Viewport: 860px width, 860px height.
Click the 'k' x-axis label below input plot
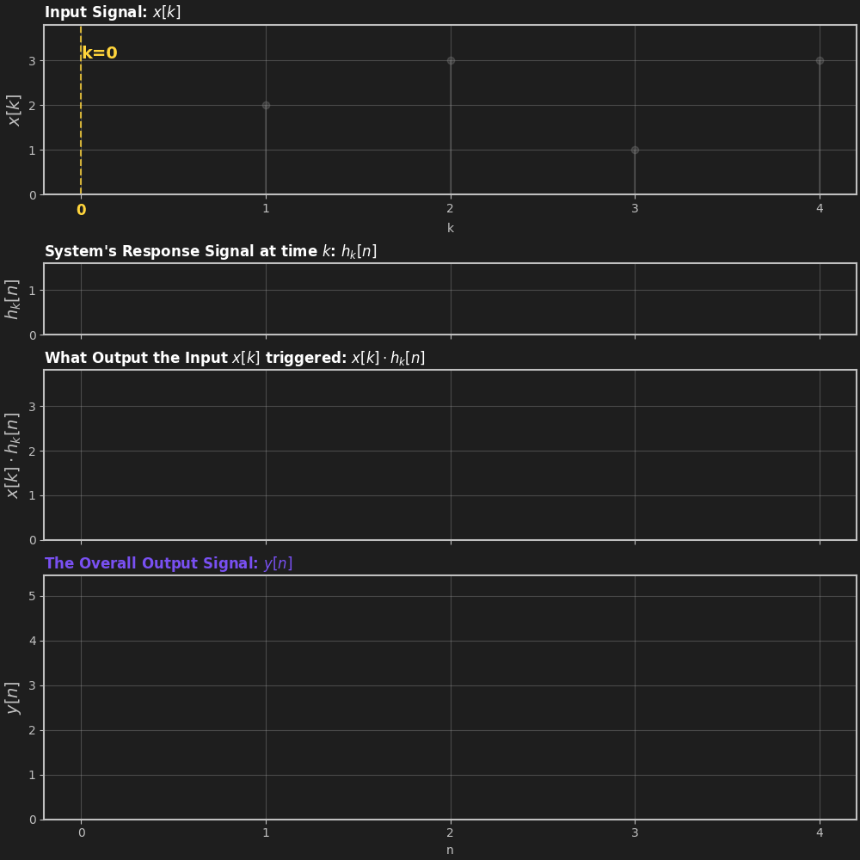click(450, 228)
